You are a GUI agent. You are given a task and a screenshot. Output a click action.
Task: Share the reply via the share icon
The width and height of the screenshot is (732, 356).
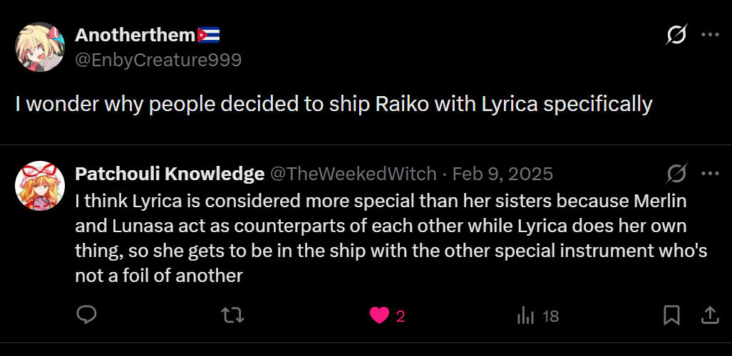710,315
